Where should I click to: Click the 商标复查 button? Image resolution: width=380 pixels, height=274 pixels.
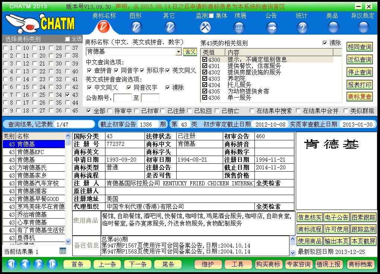360,97
